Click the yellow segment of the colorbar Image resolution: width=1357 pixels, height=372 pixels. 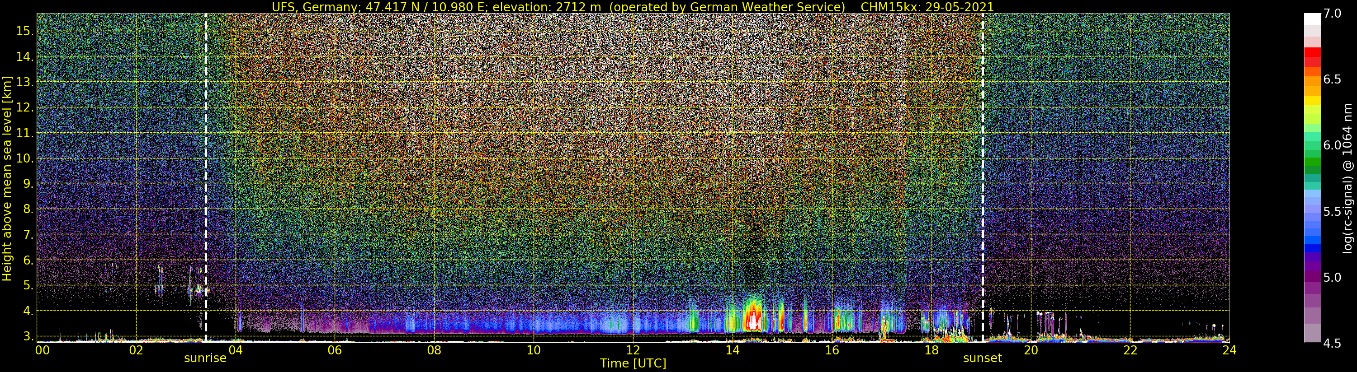(1312, 101)
